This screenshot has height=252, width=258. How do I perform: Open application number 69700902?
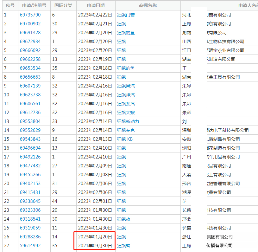click(30, 24)
